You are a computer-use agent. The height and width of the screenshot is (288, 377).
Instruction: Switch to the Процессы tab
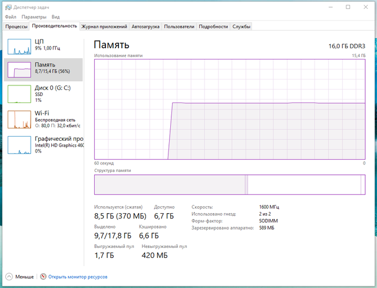pos(16,27)
